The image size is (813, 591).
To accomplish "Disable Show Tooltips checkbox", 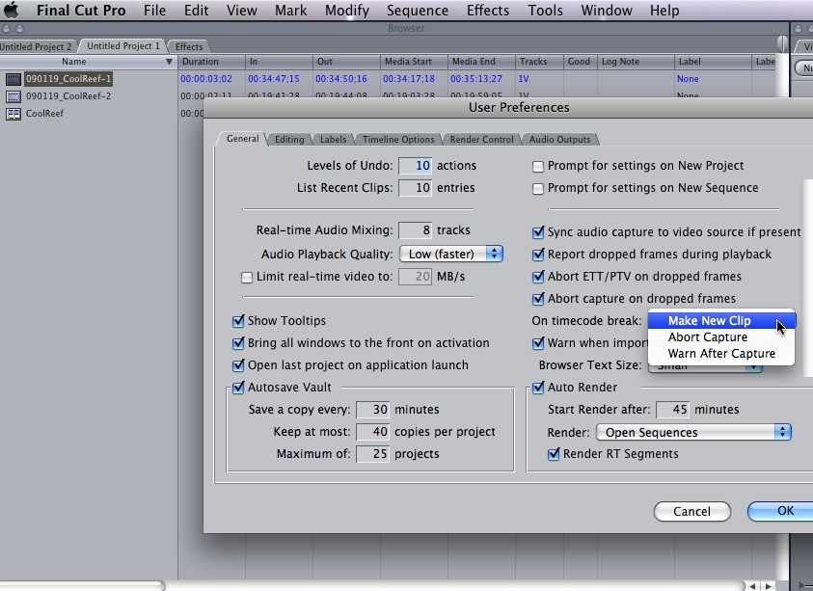I will coord(238,321).
